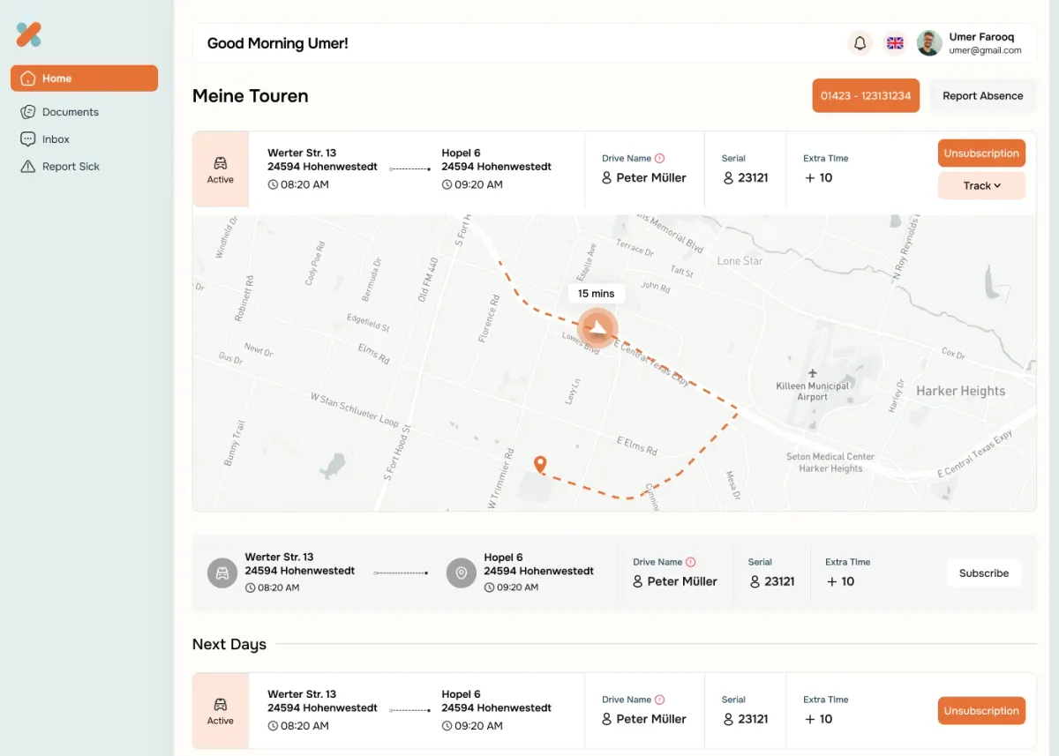
Task: Click the app logo in sidebar
Action: (x=29, y=34)
